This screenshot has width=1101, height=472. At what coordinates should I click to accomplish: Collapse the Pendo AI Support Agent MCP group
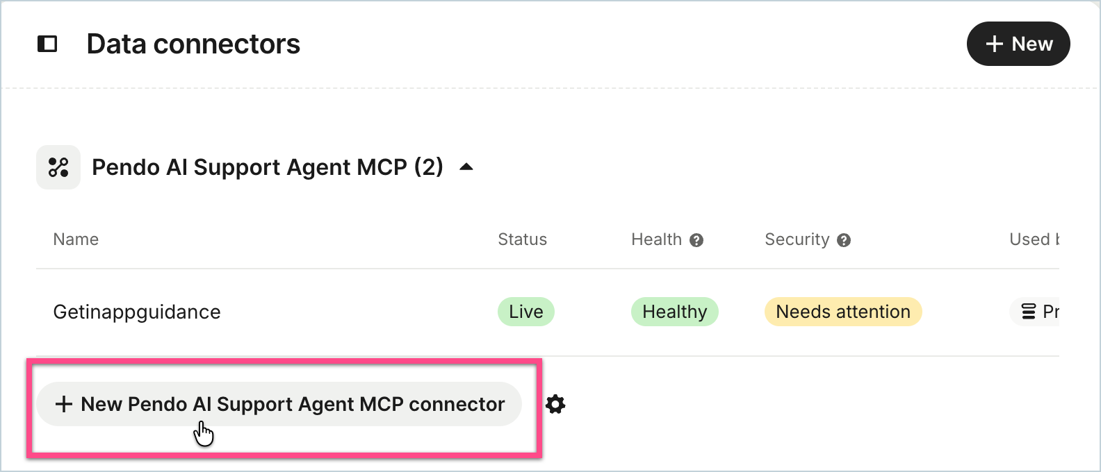click(x=466, y=167)
